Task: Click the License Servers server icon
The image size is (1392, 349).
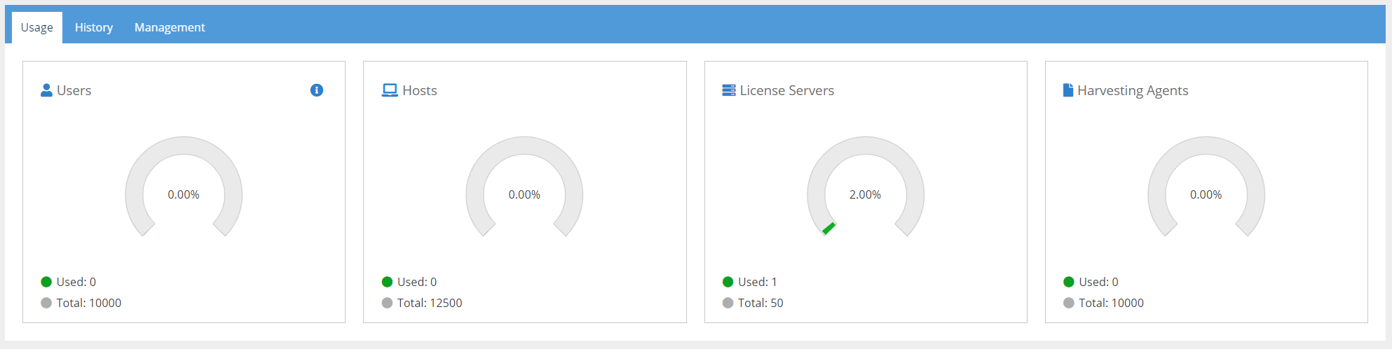Action: tap(729, 90)
